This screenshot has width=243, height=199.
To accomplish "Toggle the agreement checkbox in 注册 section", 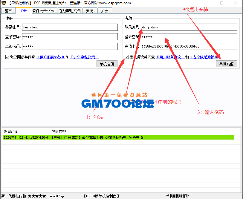I will pos(7,57).
